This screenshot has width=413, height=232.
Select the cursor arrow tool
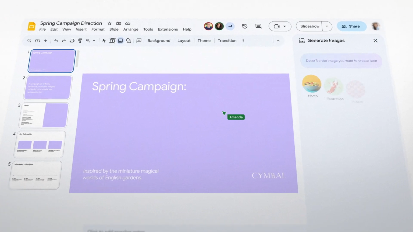click(x=104, y=40)
